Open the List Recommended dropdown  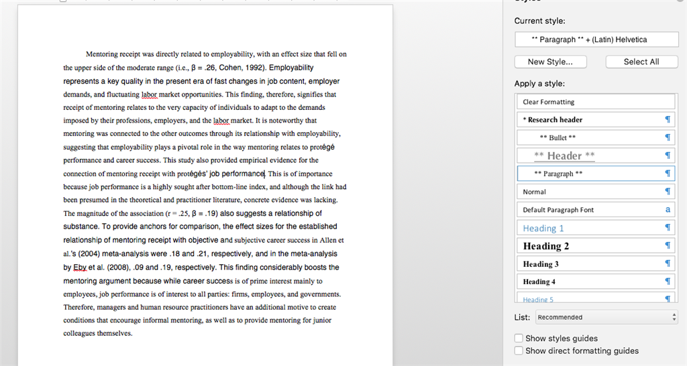(606, 317)
